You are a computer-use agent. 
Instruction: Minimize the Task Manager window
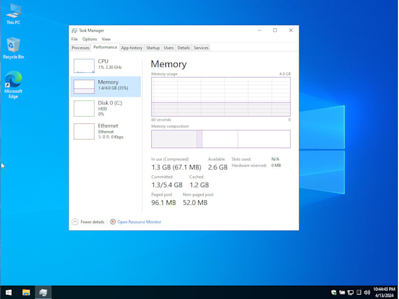tap(259, 31)
